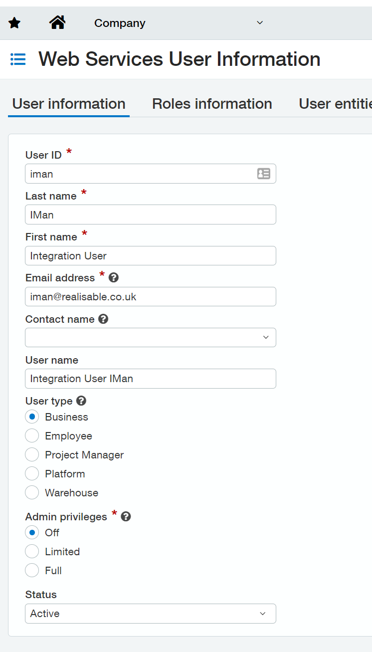Select Limited admin privileges

(32, 552)
